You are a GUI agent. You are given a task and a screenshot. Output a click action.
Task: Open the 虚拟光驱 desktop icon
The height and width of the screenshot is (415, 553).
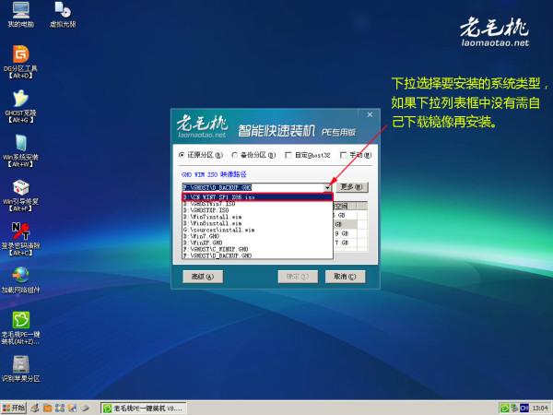pos(63,15)
